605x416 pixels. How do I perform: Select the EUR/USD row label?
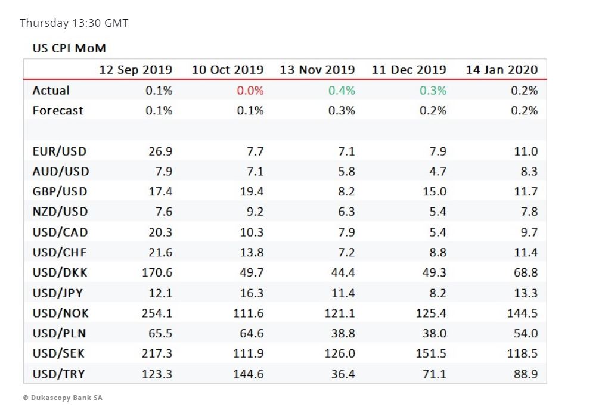pos(59,151)
